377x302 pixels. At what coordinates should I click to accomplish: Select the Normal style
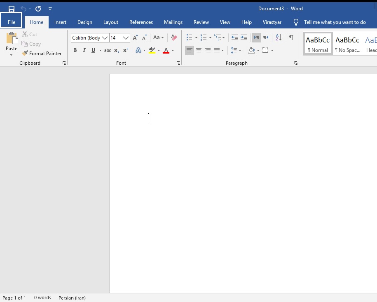(x=318, y=44)
